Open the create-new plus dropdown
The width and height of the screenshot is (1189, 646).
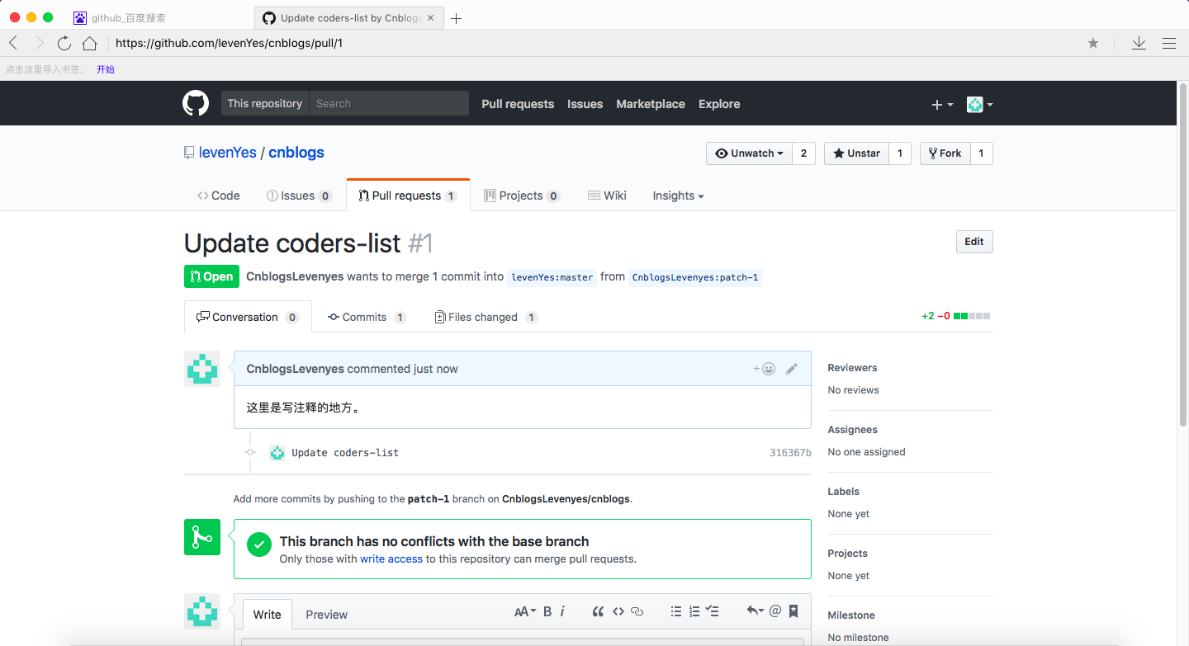click(x=942, y=105)
